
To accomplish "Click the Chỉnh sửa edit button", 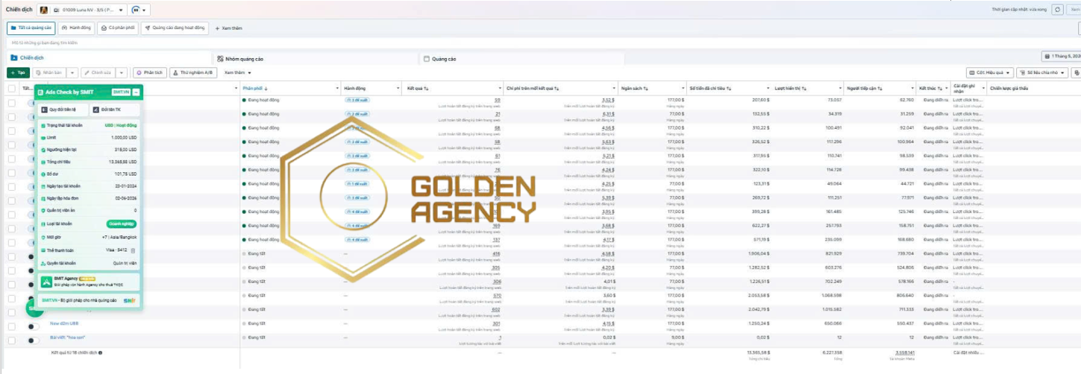I will [98, 72].
